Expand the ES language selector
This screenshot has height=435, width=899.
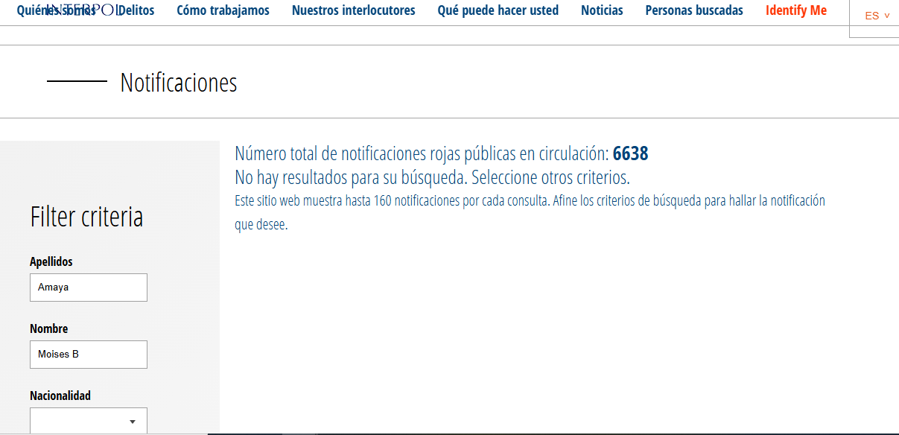877,16
